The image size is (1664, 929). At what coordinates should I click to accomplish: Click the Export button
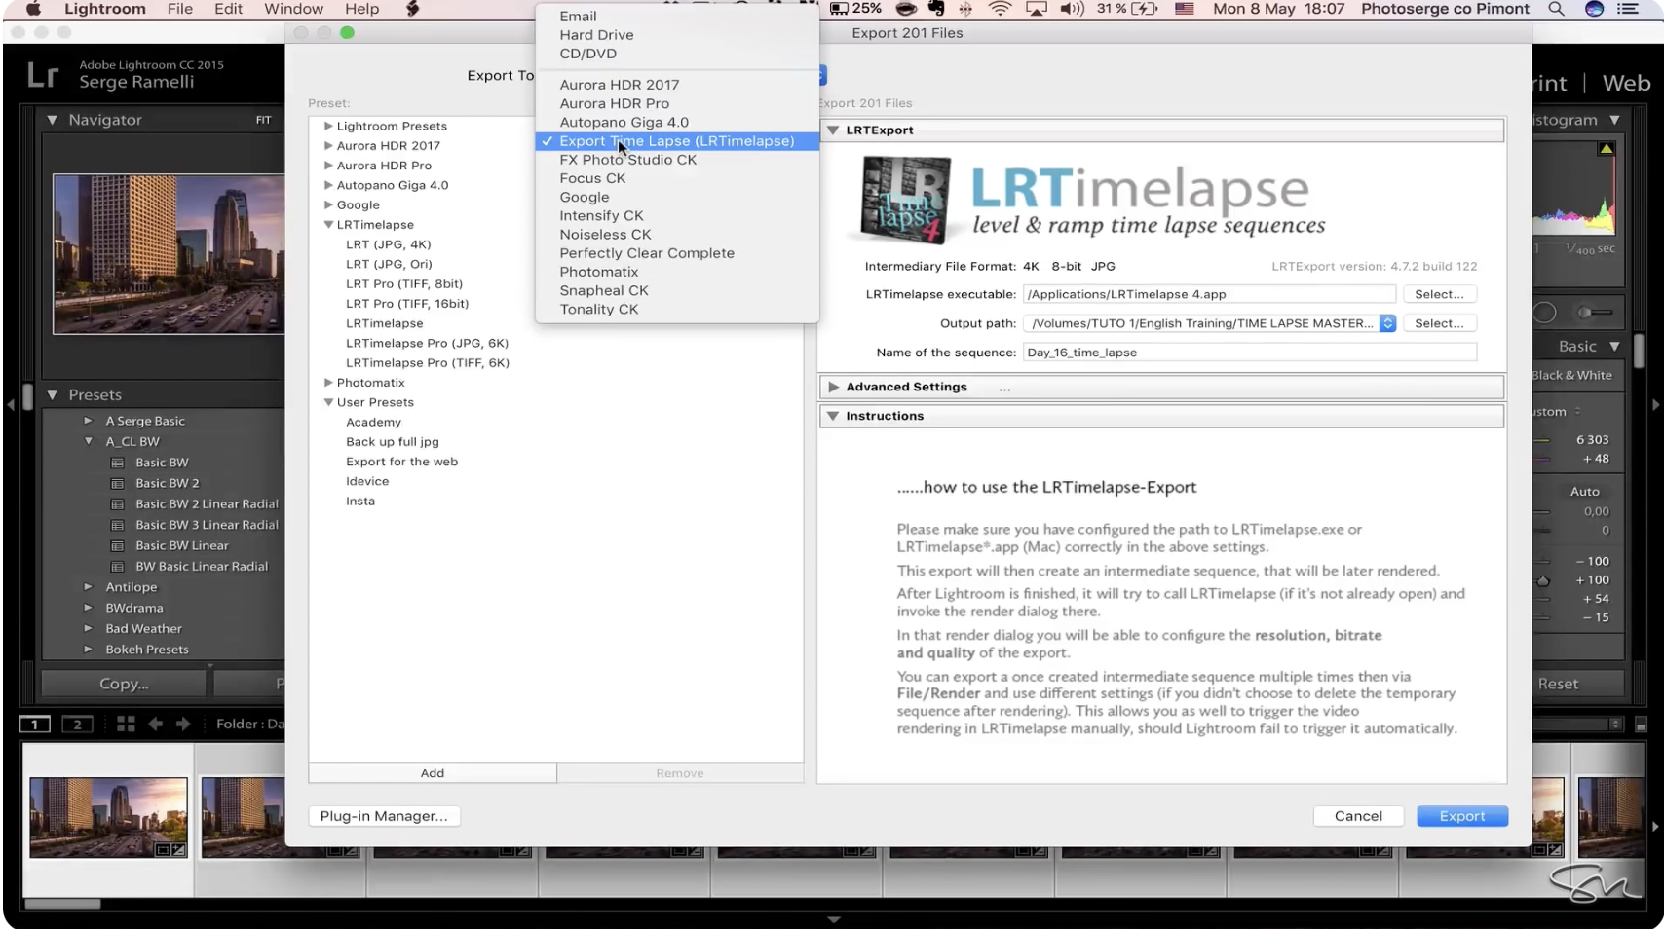pyautogui.click(x=1461, y=816)
